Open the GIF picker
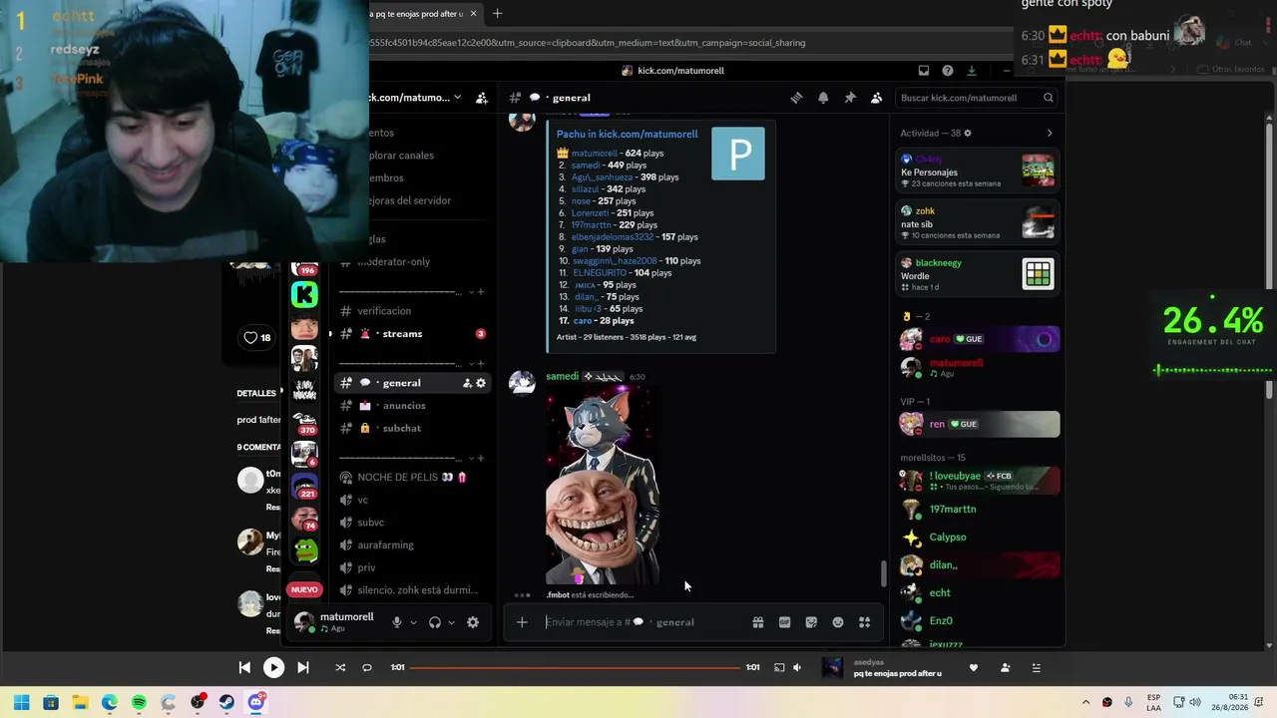 (785, 622)
